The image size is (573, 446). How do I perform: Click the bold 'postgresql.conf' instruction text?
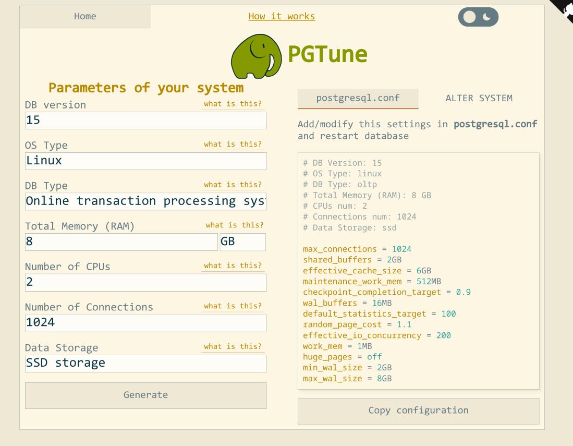[495, 124]
